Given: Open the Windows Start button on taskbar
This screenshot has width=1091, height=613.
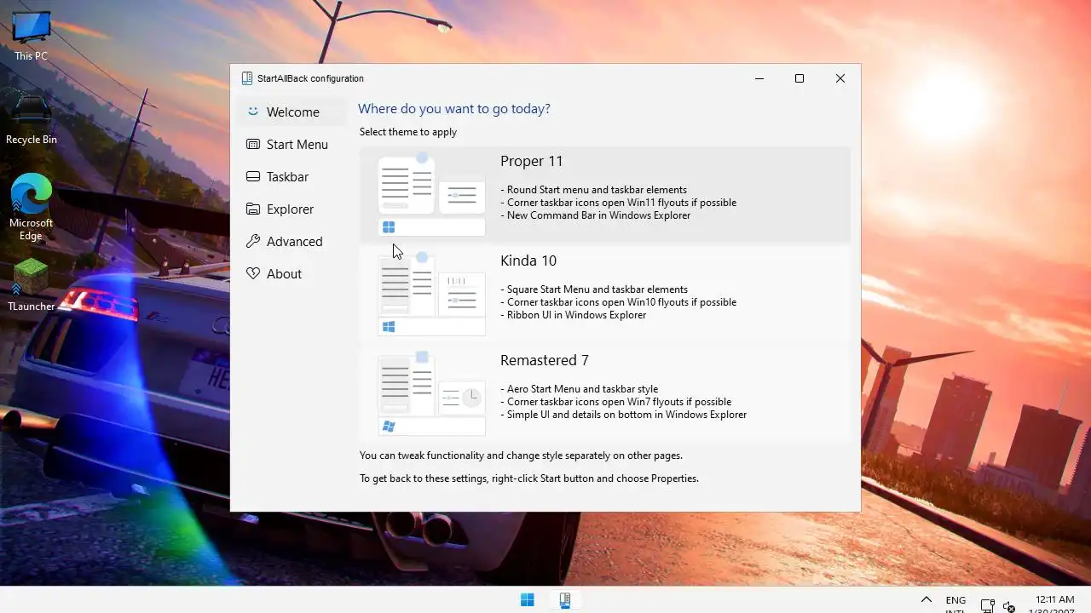Looking at the screenshot, I should pos(528,600).
